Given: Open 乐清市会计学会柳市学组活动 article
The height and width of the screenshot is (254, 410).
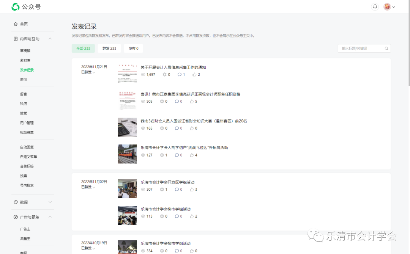Looking at the screenshot, I should click(x=167, y=209).
